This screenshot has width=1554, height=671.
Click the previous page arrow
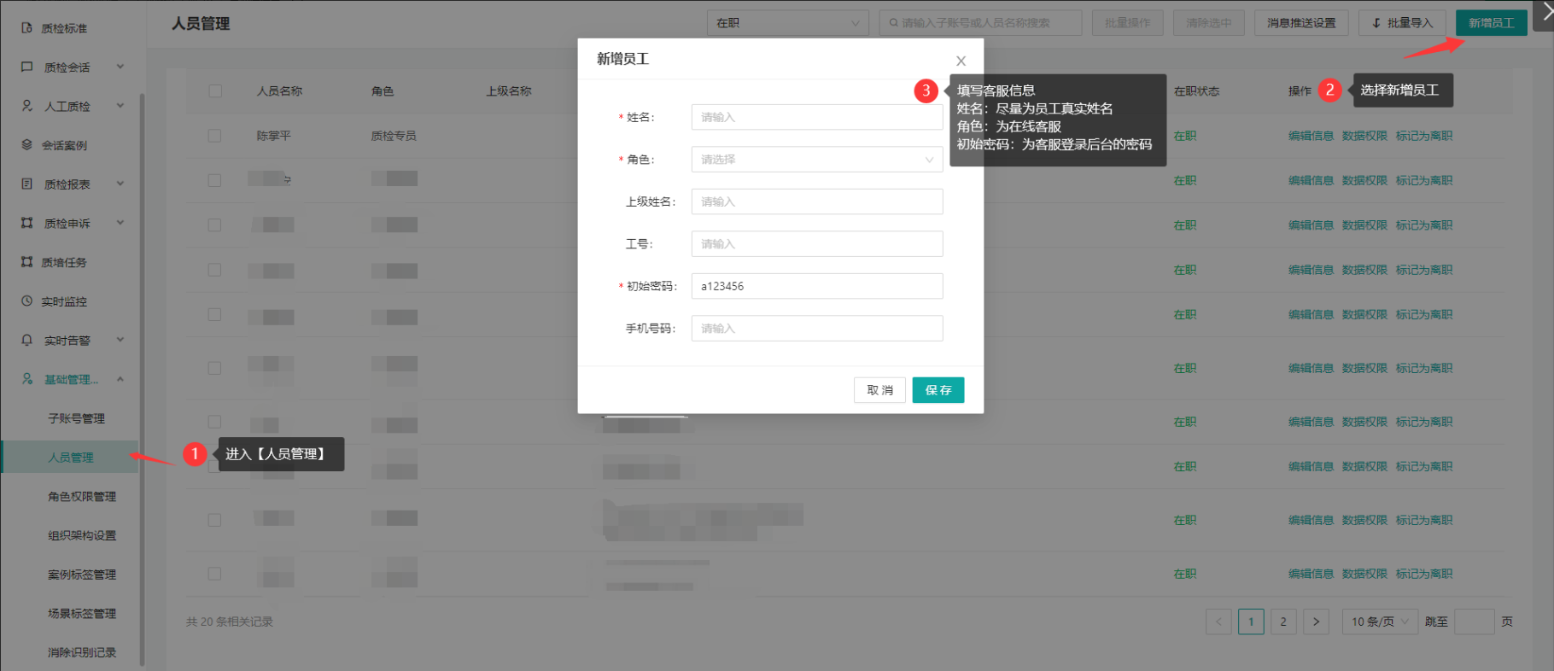pyautogui.click(x=1218, y=621)
